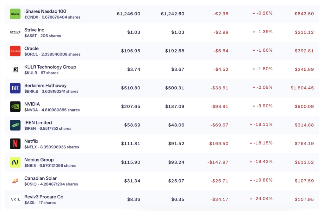This screenshot has width=324, height=211.
Task: Click the $CSIQ ticker symbol text
Action: pos(31,184)
